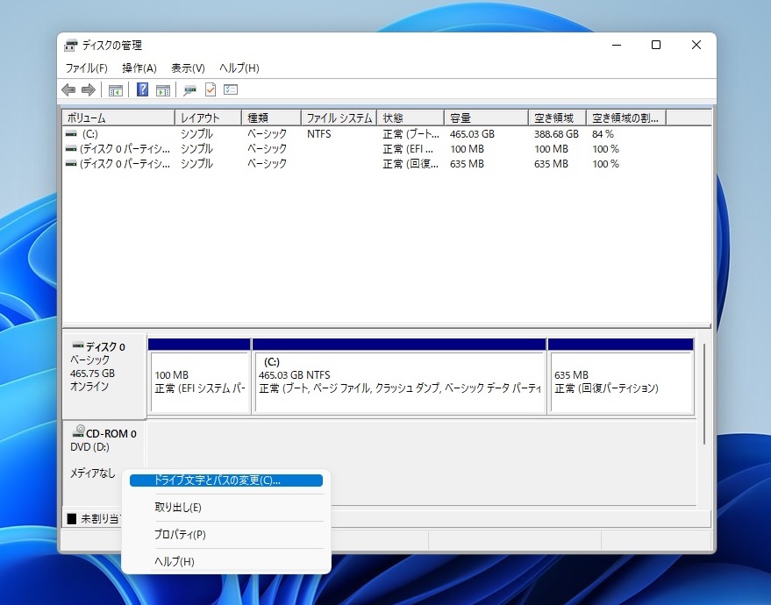Select the 100 MB EFI system partition block
This screenshot has width=771, height=605.
point(199,376)
